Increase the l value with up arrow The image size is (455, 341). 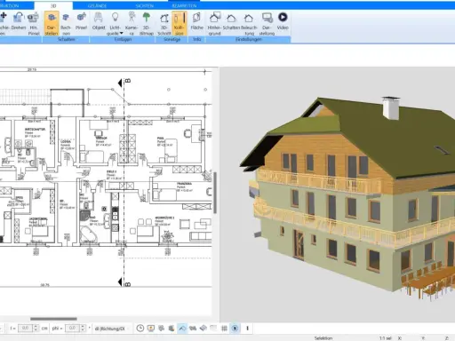click(36, 327)
